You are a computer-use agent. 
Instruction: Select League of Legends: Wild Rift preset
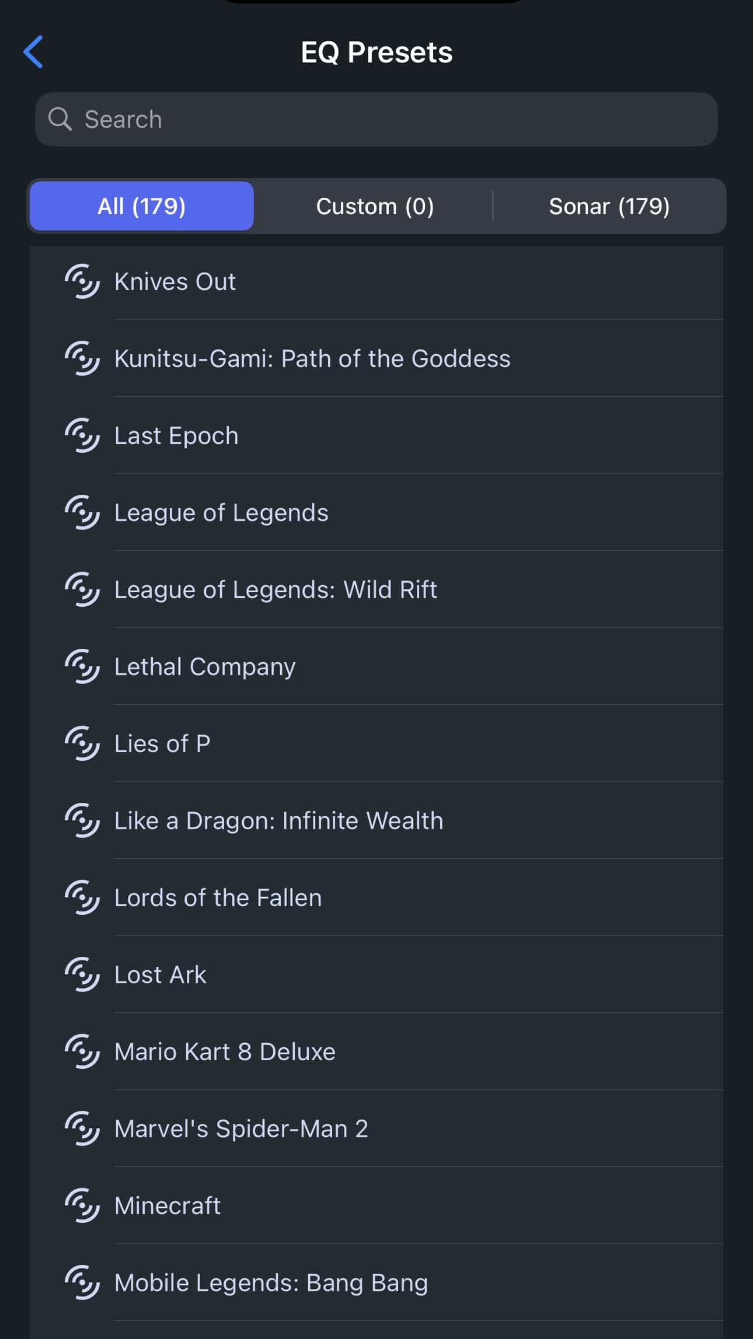276,589
